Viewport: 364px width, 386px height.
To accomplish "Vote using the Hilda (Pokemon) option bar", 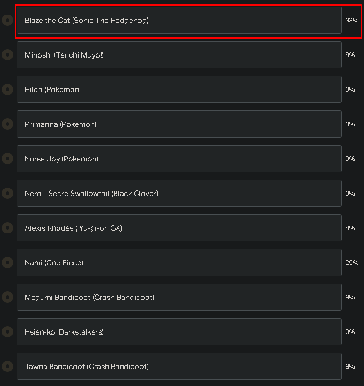I will click(179, 89).
